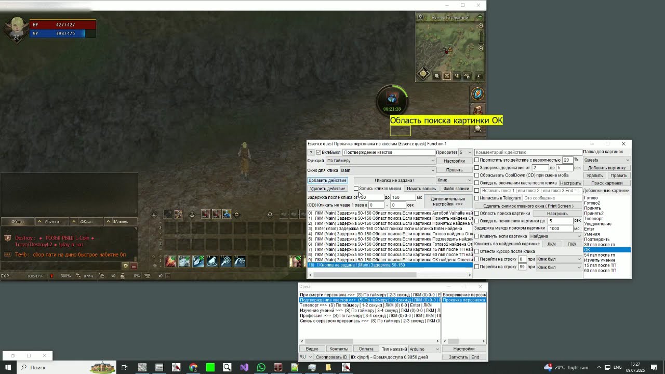Toggle the Вкл/Выкл checkbox
Viewport: 665px width, 374px height.
tap(318, 152)
